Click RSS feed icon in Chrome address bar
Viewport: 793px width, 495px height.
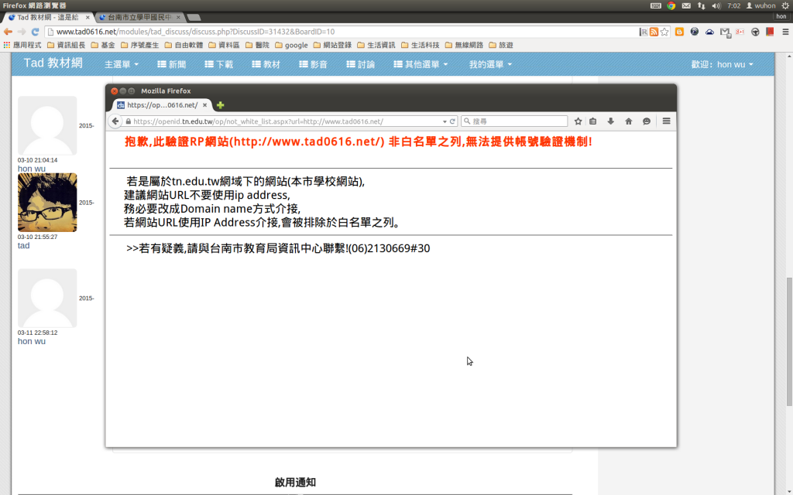click(x=654, y=32)
